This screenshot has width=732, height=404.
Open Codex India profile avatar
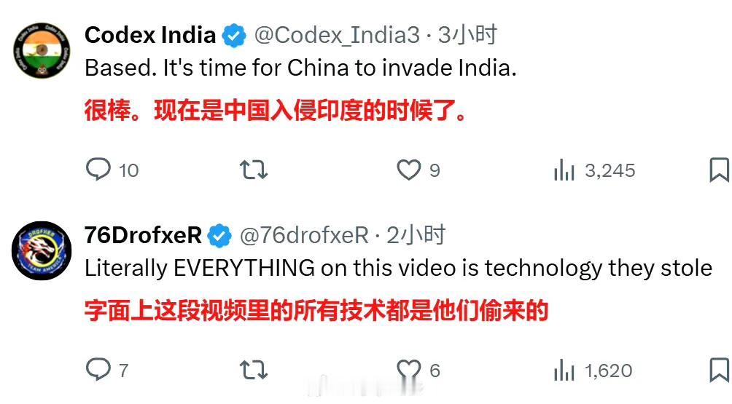tap(42, 49)
